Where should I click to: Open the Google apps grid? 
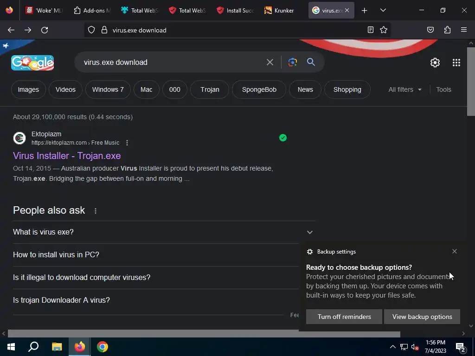coord(456,63)
